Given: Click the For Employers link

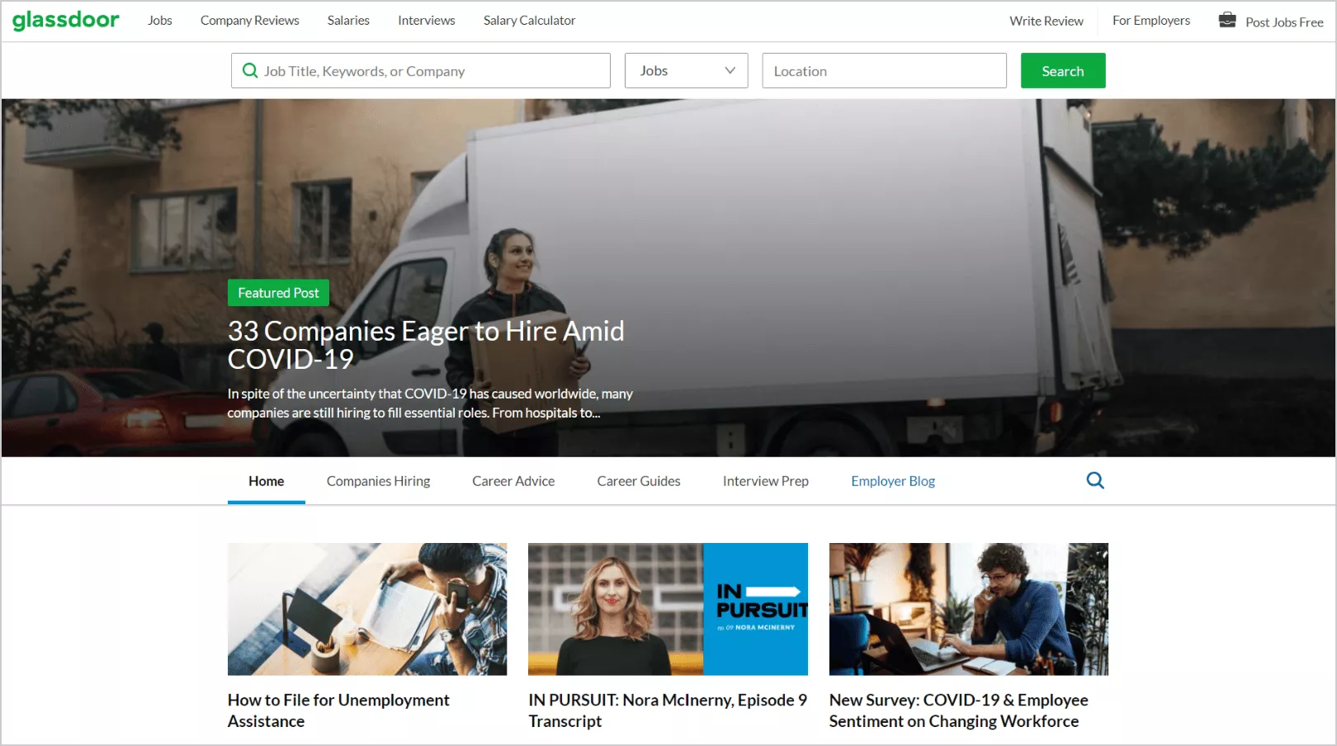Looking at the screenshot, I should point(1151,21).
